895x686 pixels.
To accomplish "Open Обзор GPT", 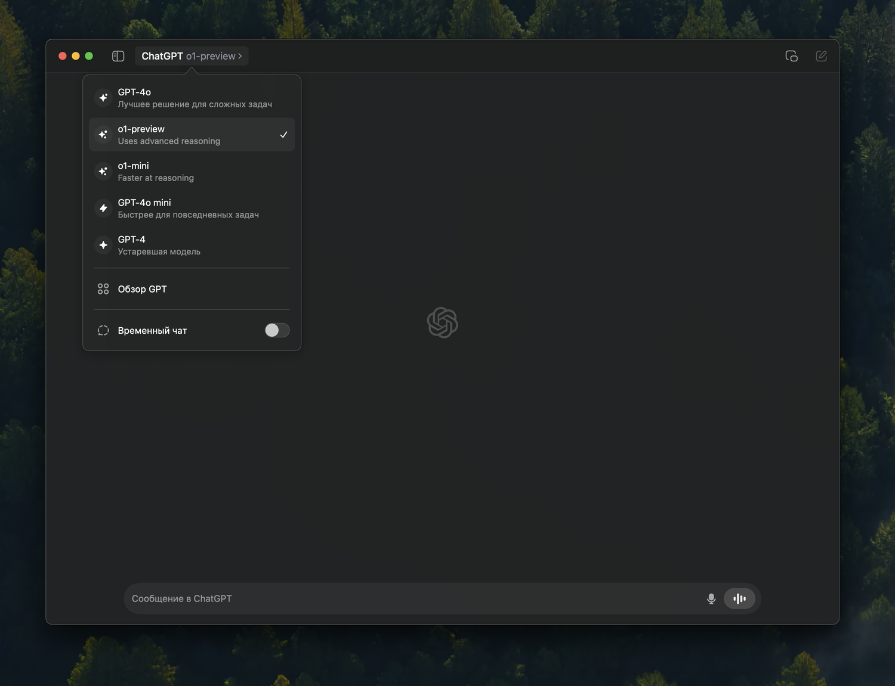I will click(x=192, y=289).
